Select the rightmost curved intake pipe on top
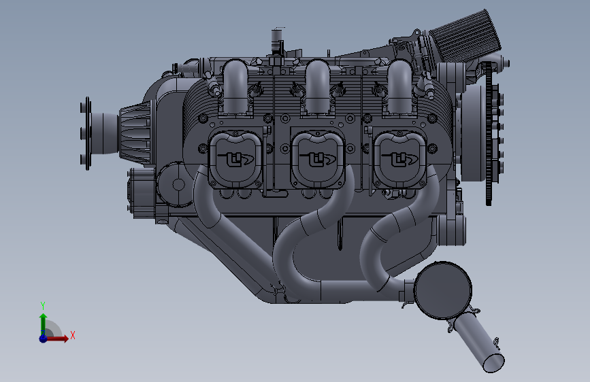Image resolution: width=590 pixels, height=382 pixels. [399, 87]
